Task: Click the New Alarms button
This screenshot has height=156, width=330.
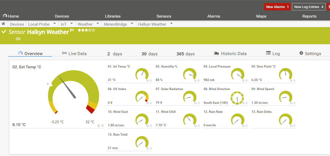Action: coord(277,7)
